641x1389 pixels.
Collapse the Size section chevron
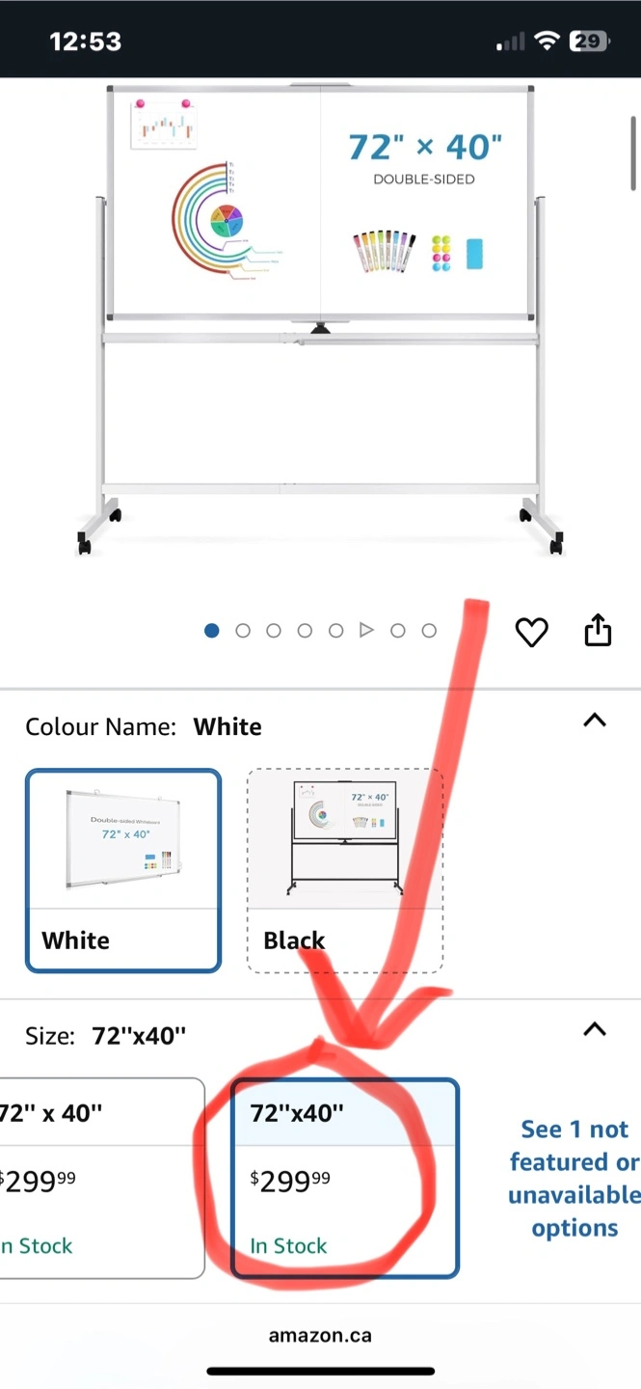click(x=595, y=1029)
